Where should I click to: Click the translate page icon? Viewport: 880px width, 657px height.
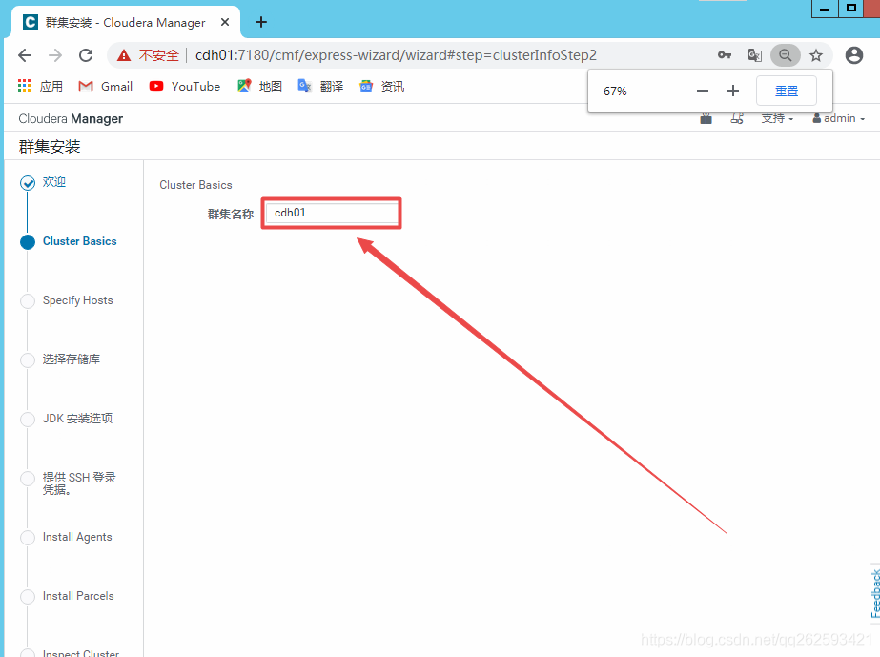[755, 55]
